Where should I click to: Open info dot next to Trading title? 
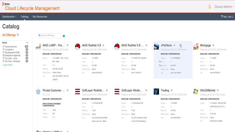pos(172,91)
